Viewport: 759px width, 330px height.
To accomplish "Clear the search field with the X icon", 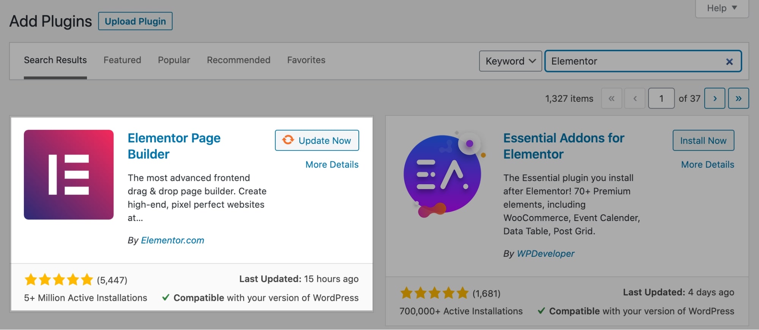I will (x=729, y=62).
